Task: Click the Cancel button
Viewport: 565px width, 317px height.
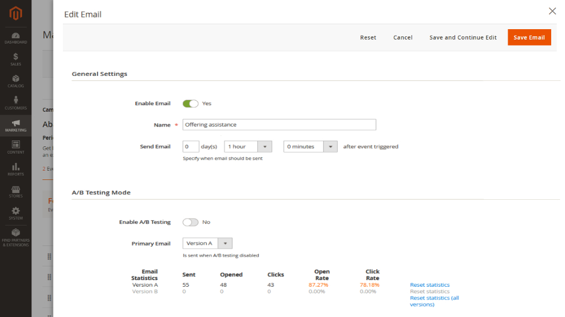Action: tap(402, 37)
